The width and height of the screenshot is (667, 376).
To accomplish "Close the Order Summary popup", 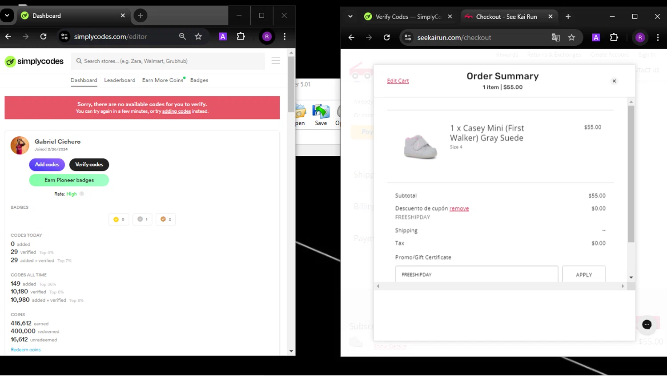I will pyautogui.click(x=614, y=81).
